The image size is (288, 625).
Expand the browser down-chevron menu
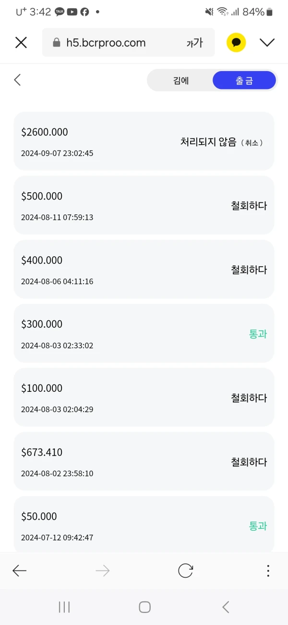click(267, 43)
